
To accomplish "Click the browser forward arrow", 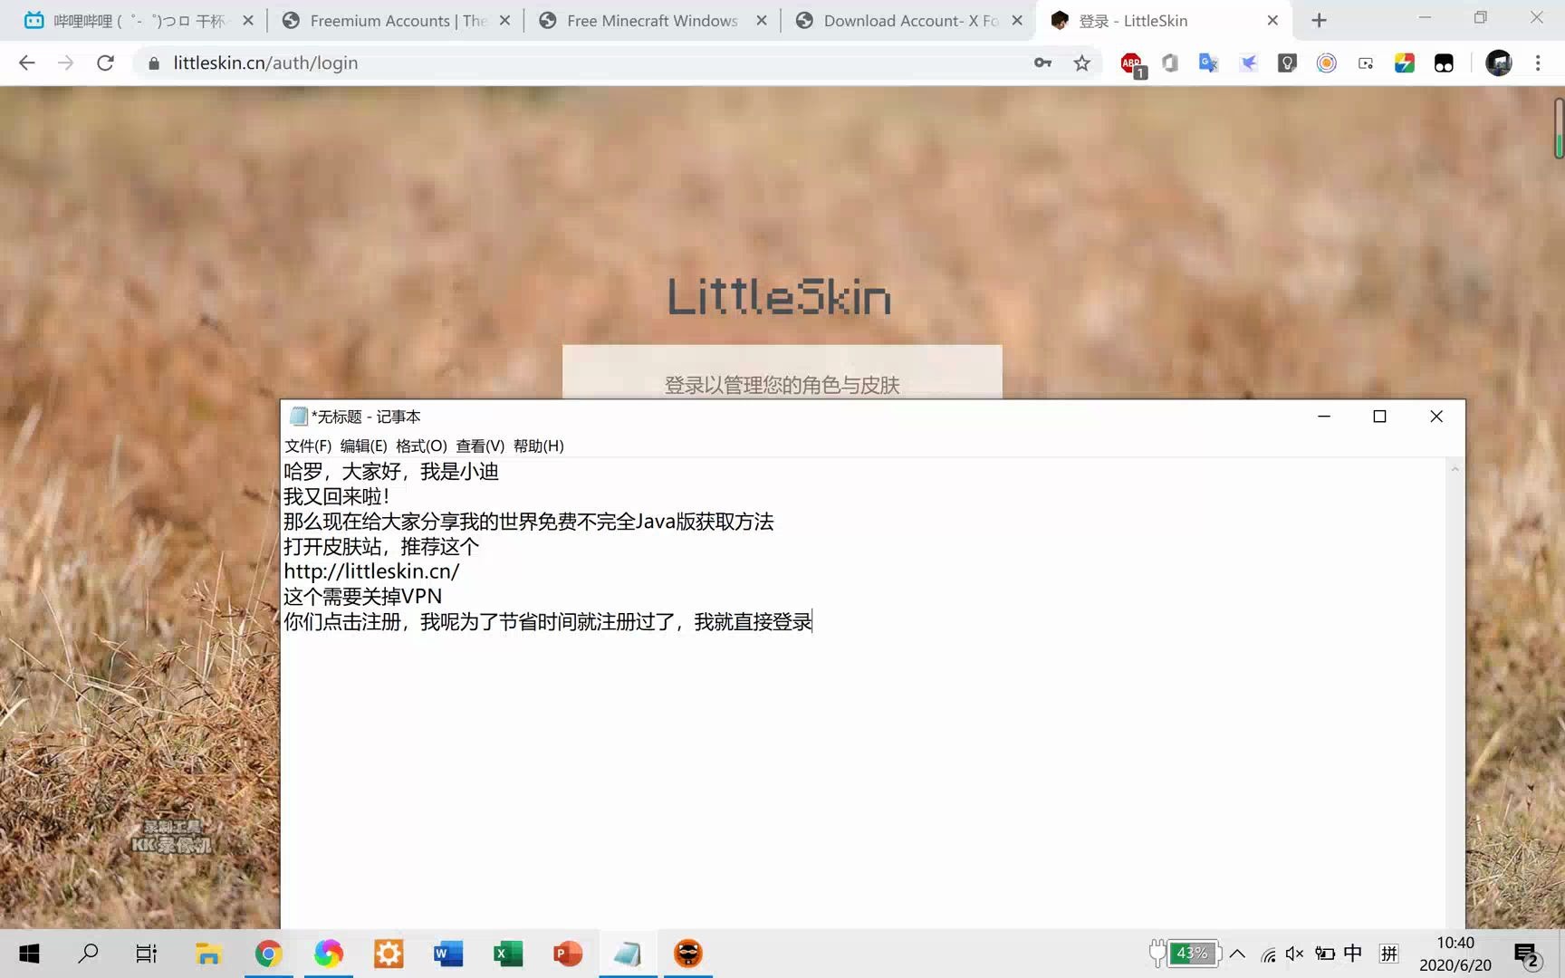I will coord(65,62).
